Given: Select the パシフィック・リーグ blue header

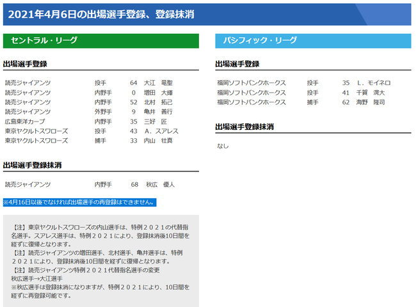Looking at the screenshot, I should click(x=313, y=41).
